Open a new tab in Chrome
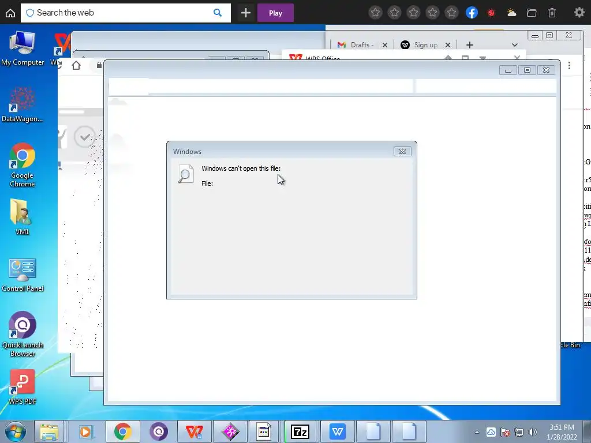The height and width of the screenshot is (443, 591). (470, 45)
